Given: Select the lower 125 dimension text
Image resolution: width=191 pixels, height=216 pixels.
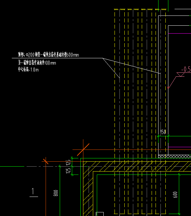Looking at the screenshot, I should 68,171.
